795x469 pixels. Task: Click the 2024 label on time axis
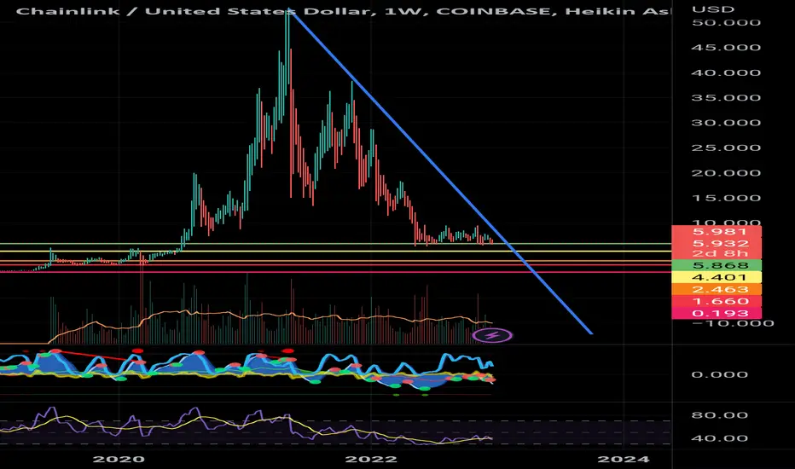(x=624, y=459)
